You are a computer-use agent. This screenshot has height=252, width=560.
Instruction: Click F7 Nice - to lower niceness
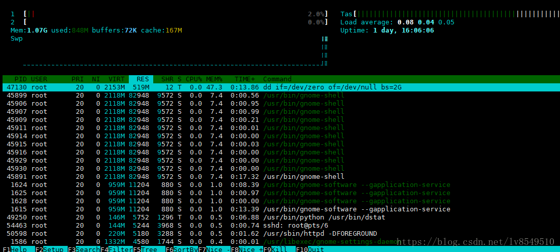point(215,249)
